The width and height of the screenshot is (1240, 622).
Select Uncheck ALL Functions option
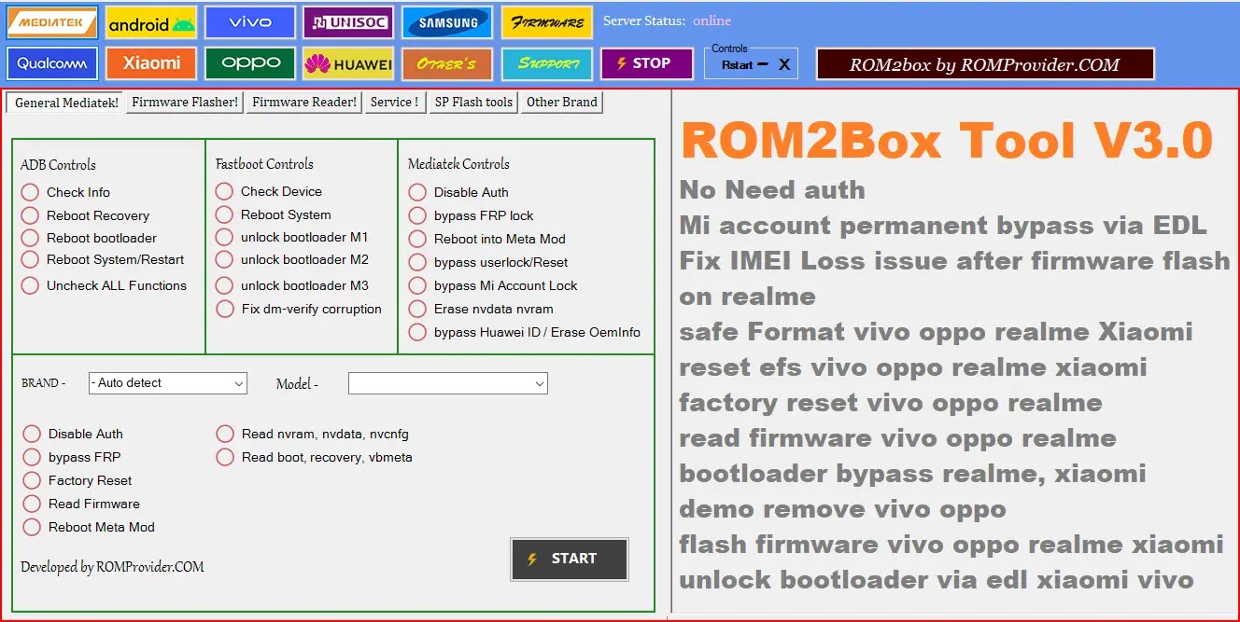(x=105, y=285)
